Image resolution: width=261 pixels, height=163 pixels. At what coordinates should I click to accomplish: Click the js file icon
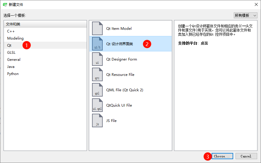97,121
